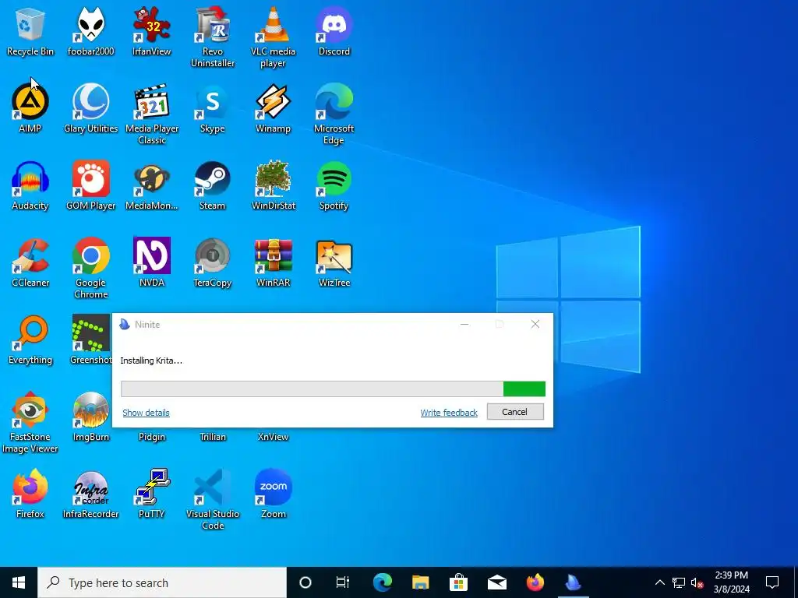The width and height of the screenshot is (798, 598).
Task: Open Task View on the taskbar
Action: tap(343, 582)
